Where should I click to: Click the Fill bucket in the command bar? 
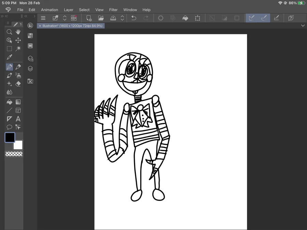pos(185,18)
